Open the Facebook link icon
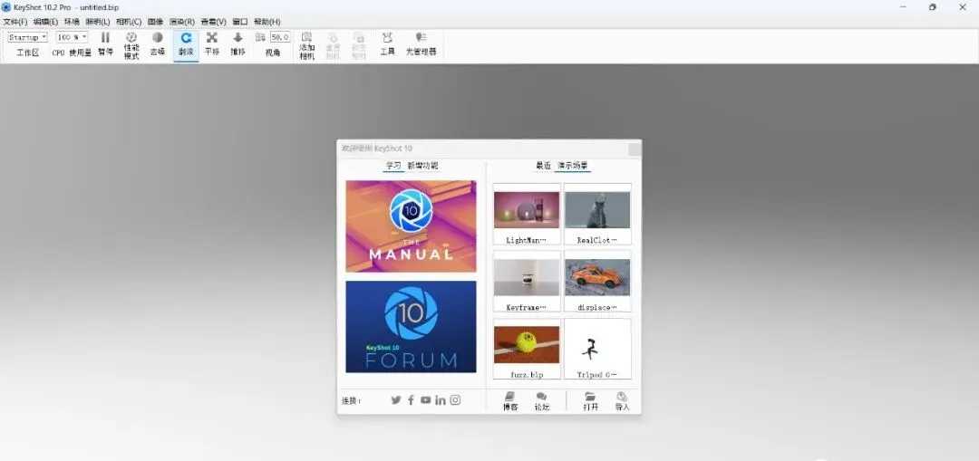This screenshot has height=461, width=979. pyautogui.click(x=411, y=400)
